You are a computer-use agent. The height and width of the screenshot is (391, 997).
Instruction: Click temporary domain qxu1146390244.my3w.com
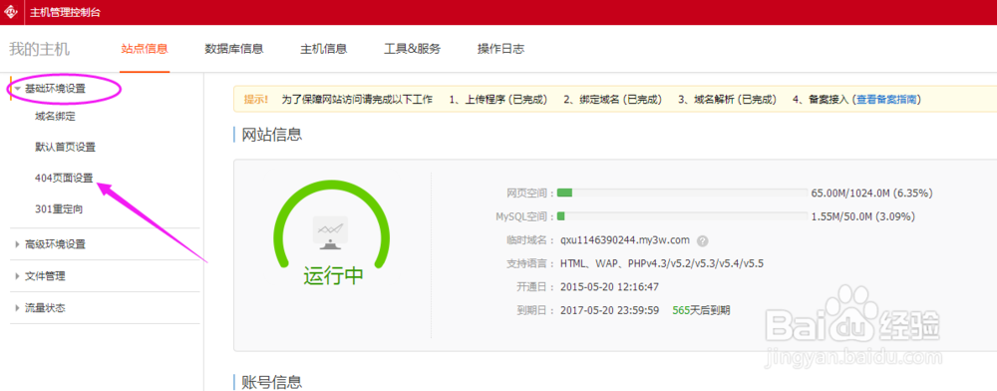[625, 240]
